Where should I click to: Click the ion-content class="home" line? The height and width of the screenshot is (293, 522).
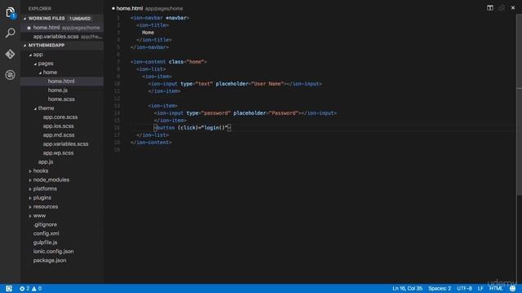point(169,62)
